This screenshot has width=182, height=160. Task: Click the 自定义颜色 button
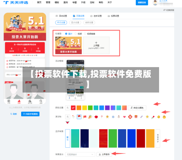tap(137, 108)
